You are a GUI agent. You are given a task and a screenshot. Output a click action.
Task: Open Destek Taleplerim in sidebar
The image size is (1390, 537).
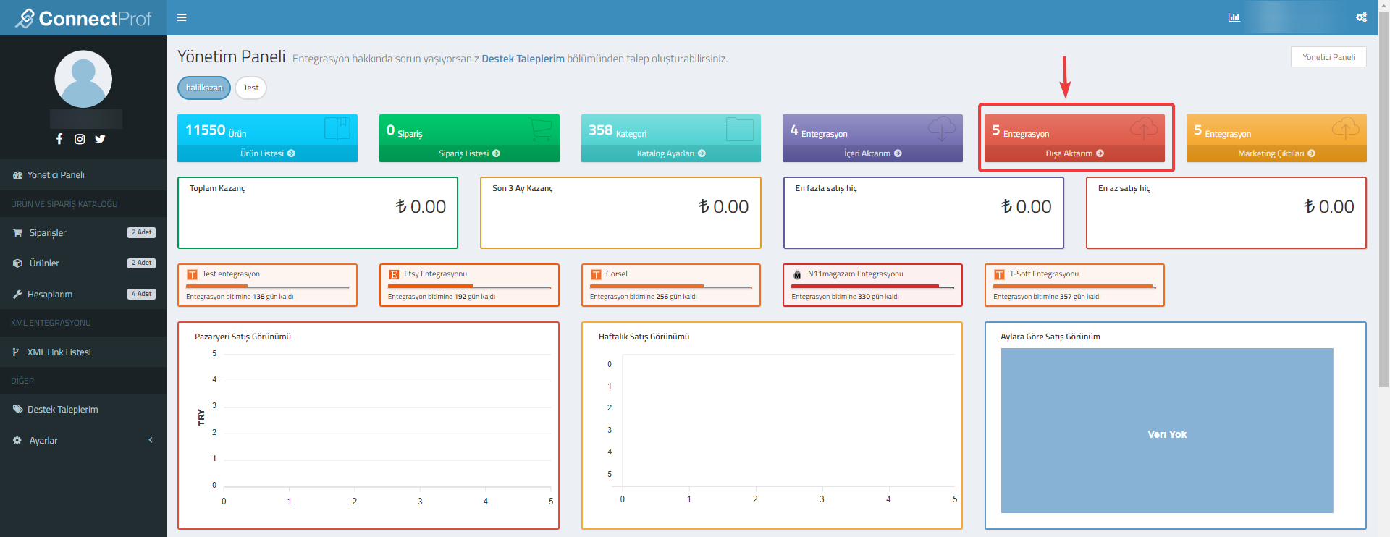tap(83, 410)
